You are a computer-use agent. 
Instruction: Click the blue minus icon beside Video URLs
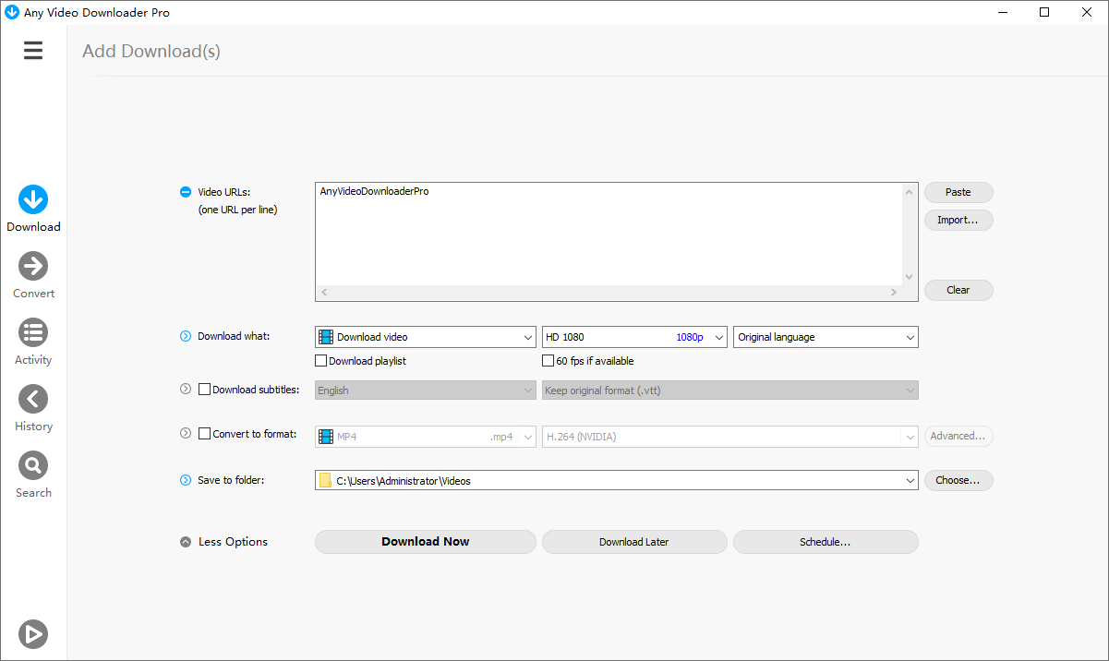(186, 192)
